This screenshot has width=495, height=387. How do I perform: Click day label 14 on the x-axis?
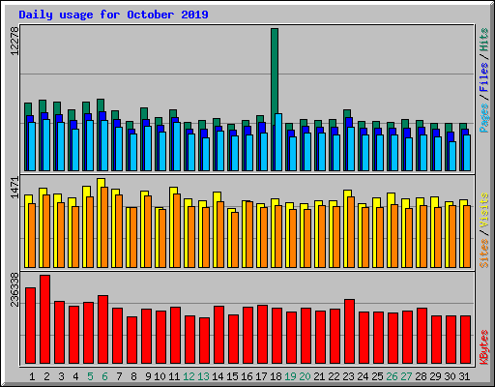click(x=218, y=376)
